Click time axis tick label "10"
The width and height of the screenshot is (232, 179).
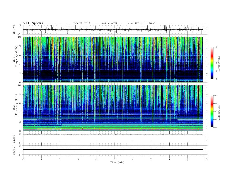coord(206,159)
